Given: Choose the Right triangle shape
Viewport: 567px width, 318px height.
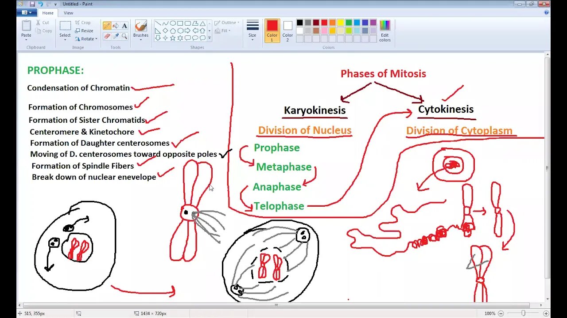Looking at the screenshot, I should pos(158,30).
